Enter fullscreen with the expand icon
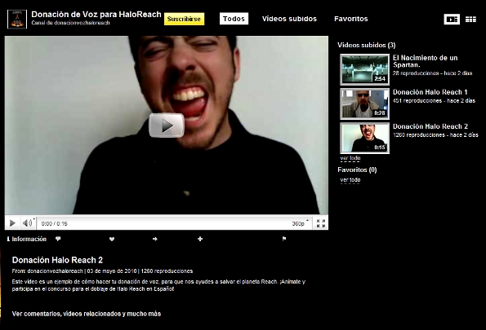 (x=321, y=223)
